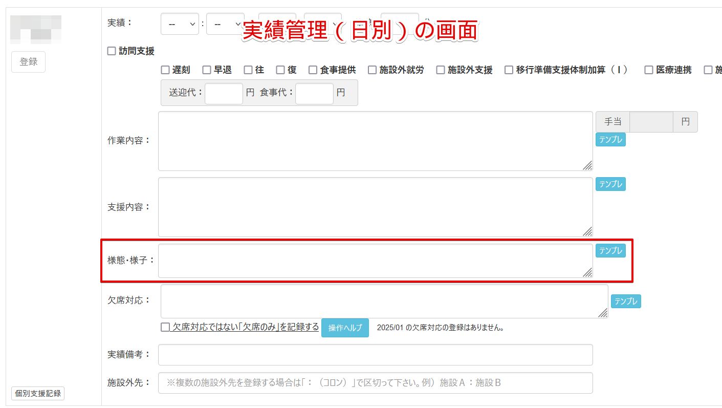
Task: Open the 作業内容 テンプレ template picker
Action: [x=610, y=139]
